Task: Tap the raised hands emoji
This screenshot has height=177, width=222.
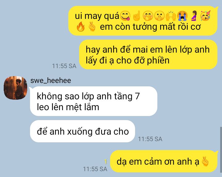Action: (171, 16)
